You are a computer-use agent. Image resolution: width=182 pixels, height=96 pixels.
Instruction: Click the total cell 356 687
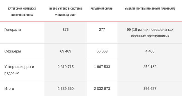[150, 89]
